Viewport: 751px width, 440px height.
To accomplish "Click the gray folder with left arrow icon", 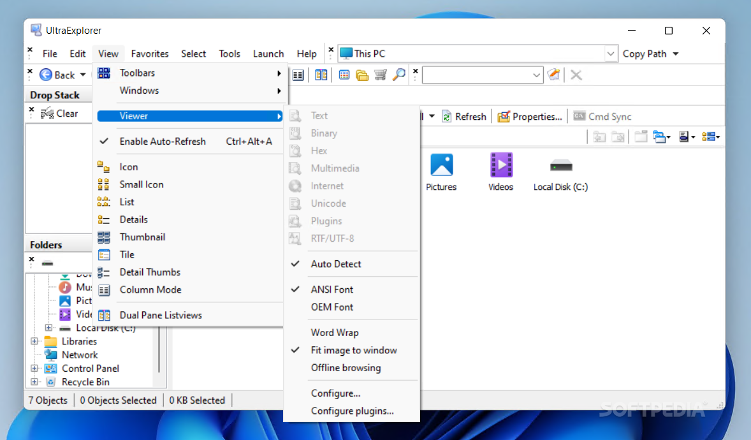I will click(x=599, y=137).
